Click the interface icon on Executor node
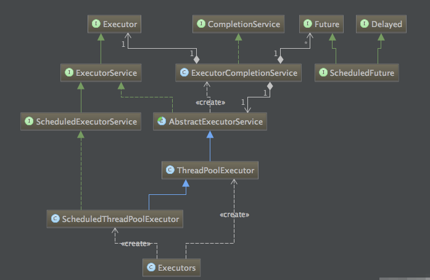Image resolution: width=430 pixels, height=280 pixels. 96,24
